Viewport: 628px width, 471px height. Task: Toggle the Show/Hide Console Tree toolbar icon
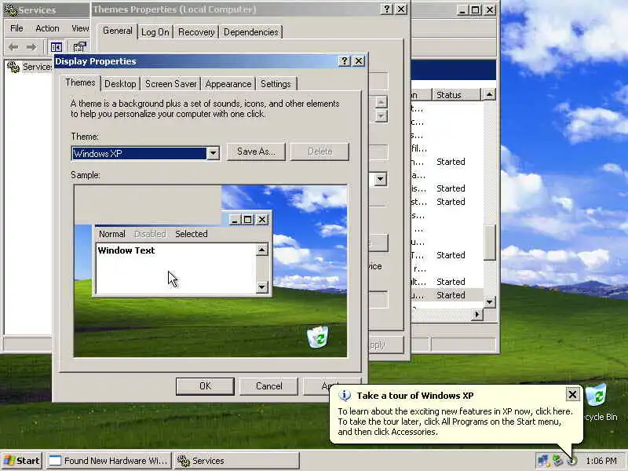tap(57, 47)
